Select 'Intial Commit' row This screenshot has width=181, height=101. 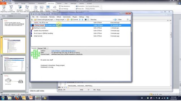tap(81, 36)
